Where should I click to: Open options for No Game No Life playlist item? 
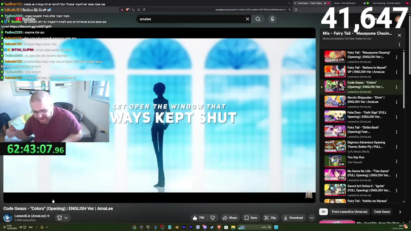(x=397, y=175)
